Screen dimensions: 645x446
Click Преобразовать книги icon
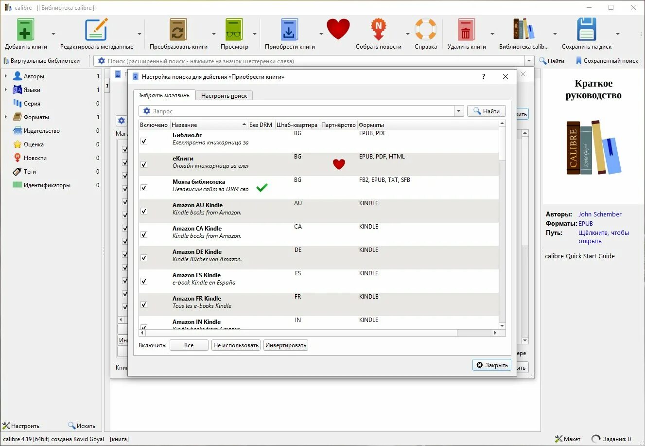click(x=178, y=30)
